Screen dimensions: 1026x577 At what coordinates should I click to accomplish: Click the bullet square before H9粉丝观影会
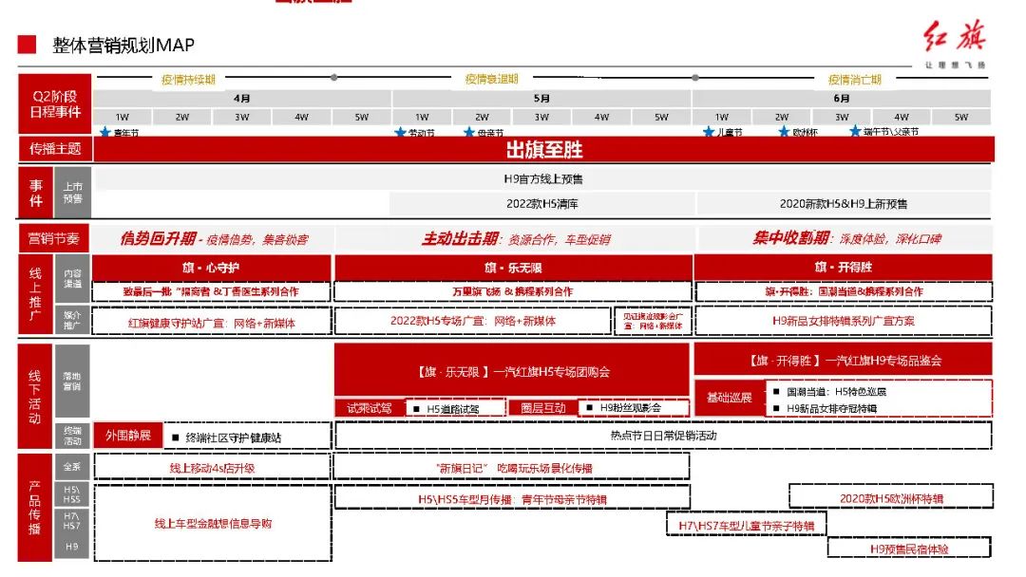point(590,407)
